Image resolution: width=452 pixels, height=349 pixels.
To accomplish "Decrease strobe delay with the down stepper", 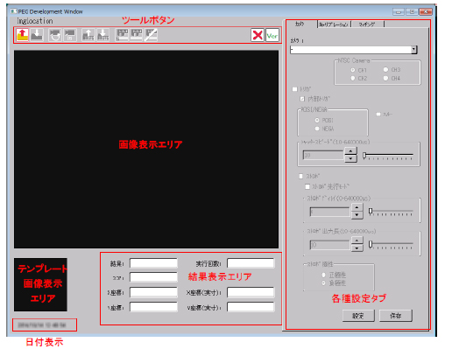I will point(357,215).
